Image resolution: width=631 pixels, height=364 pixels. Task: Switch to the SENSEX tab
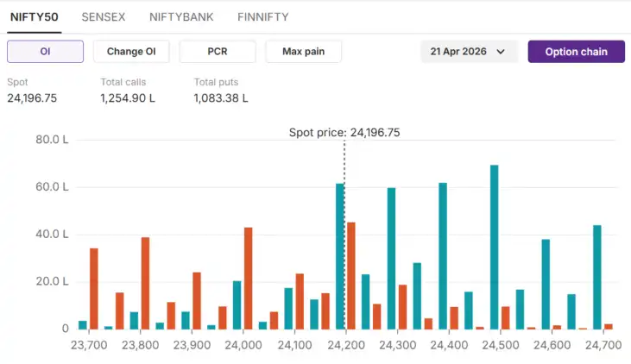(x=104, y=17)
